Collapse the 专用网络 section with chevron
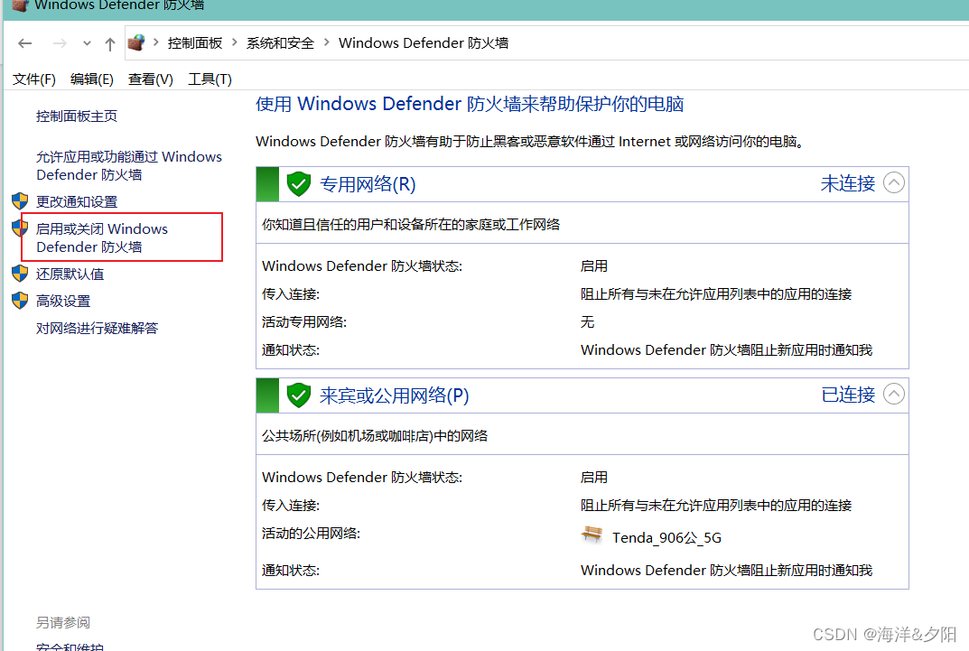The width and height of the screenshot is (969, 651). click(894, 182)
